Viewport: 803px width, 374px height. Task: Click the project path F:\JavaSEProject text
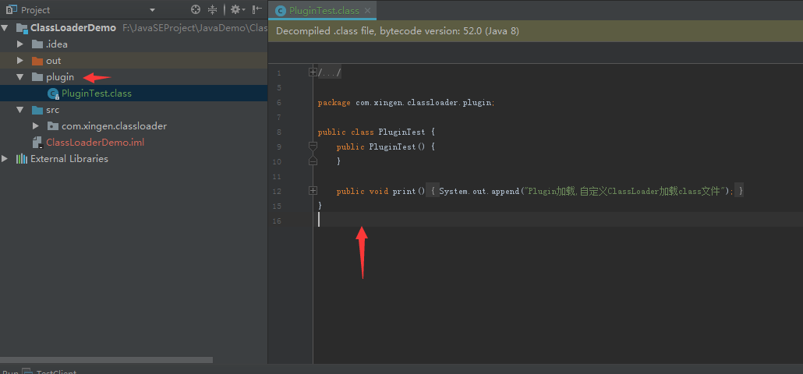[x=195, y=27]
